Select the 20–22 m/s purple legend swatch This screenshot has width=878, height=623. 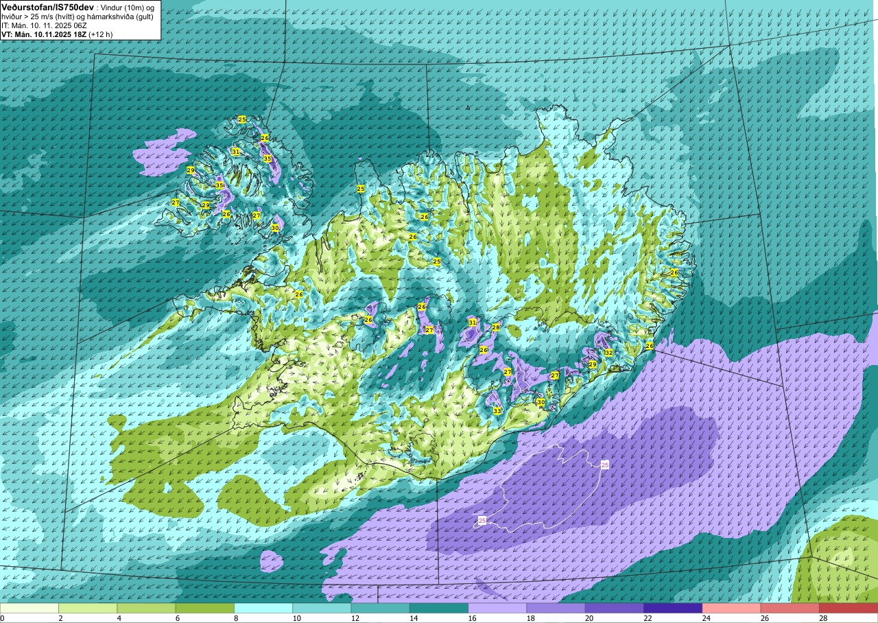[615, 608]
